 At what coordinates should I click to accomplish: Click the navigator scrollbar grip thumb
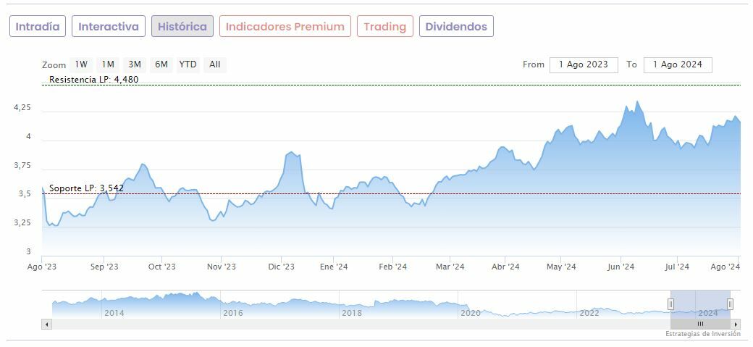pos(700,324)
